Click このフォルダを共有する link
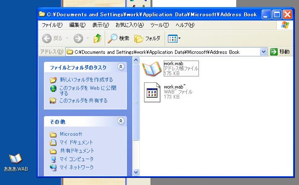This screenshot has height=185, width=299. (83, 101)
